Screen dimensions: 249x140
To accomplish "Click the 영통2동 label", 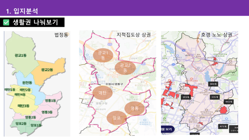I will pos(30,117).
